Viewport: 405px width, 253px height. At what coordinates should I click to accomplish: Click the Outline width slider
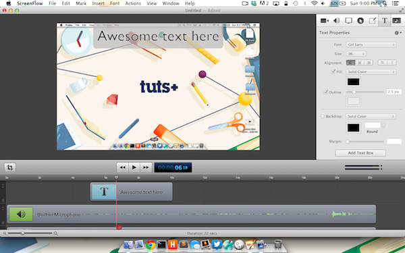point(364,92)
